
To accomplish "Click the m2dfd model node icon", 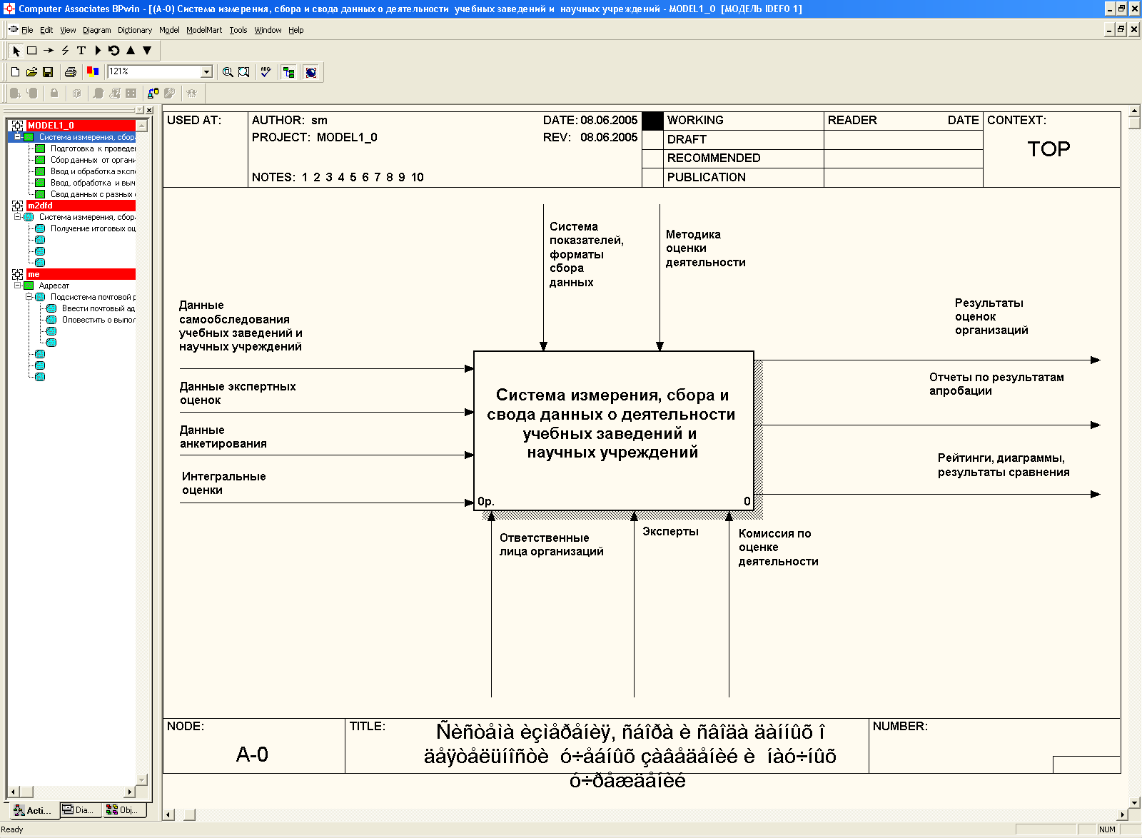I will [x=18, y=206].
